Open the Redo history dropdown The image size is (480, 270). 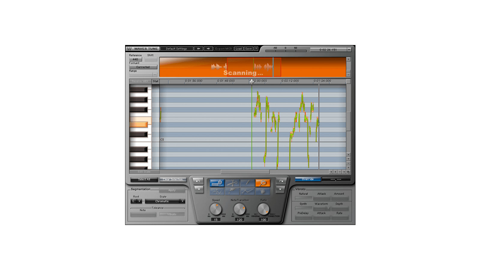coord(280,189)
